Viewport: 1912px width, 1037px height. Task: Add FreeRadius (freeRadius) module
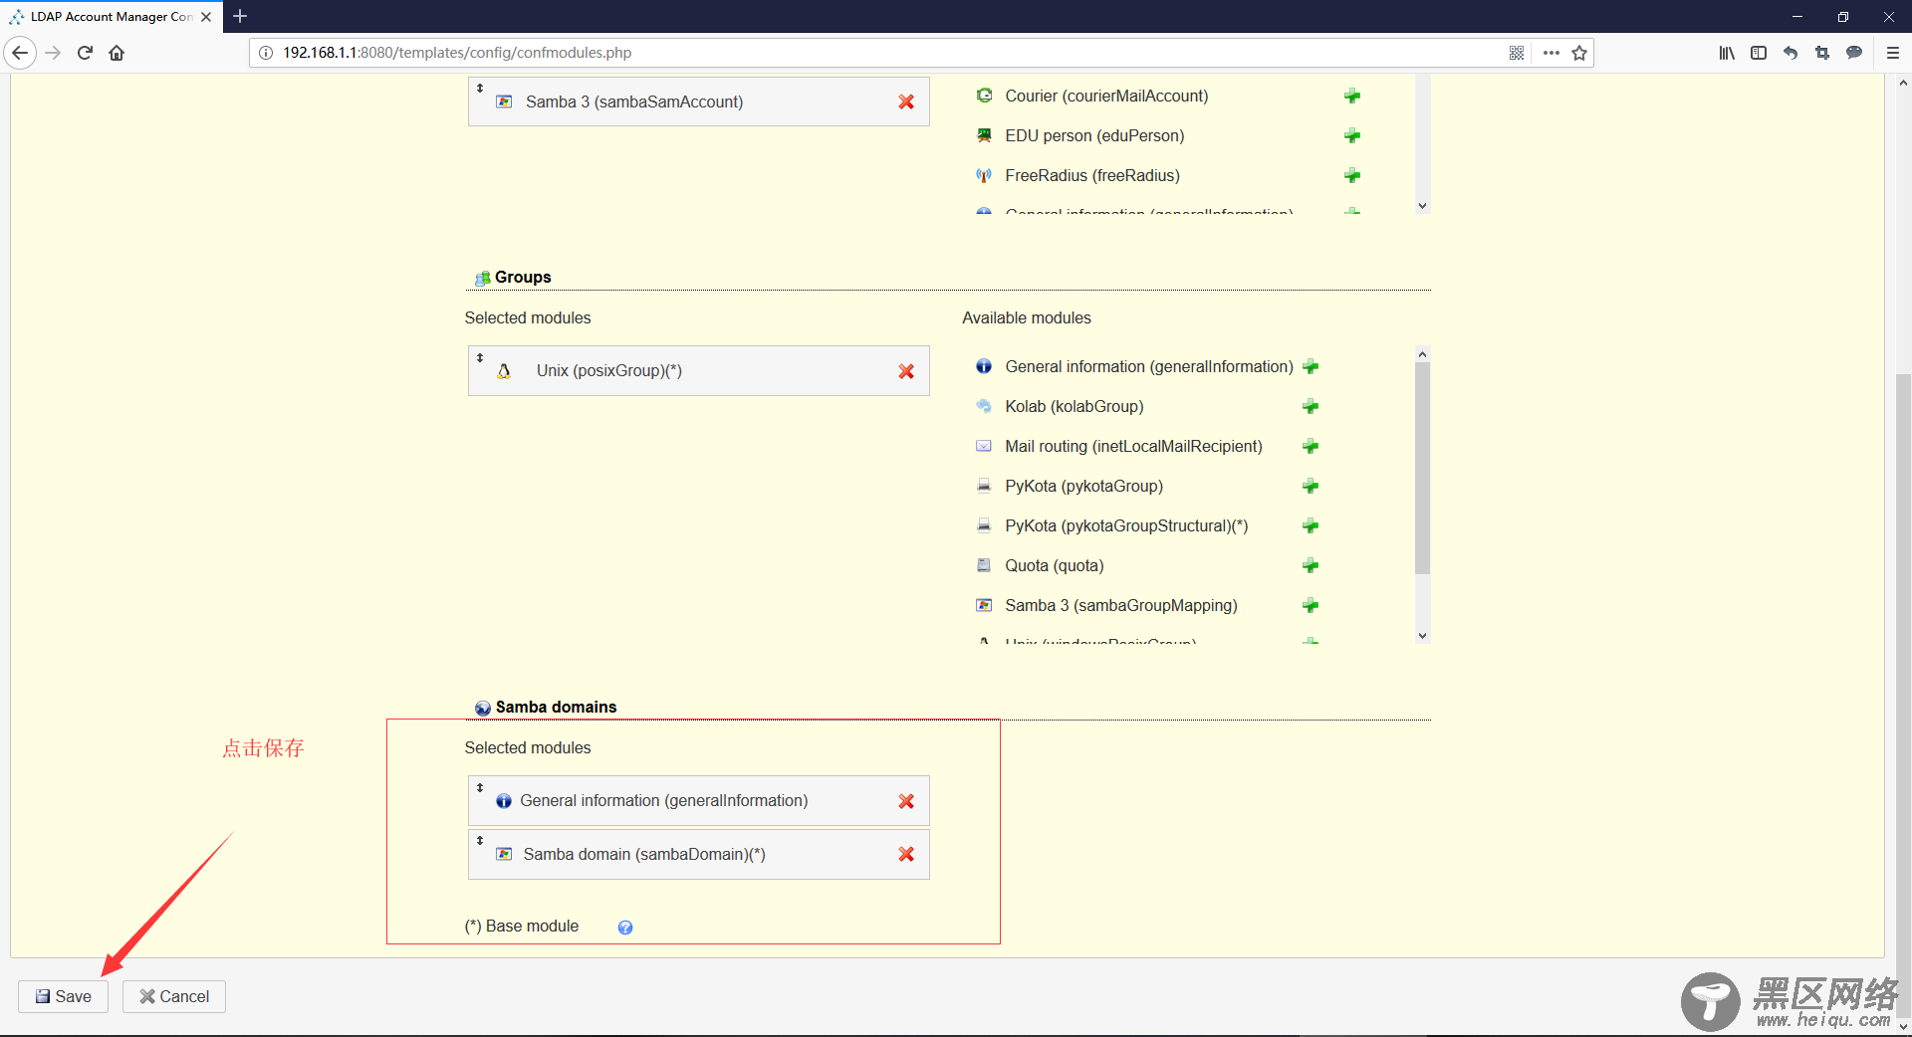1352,175
